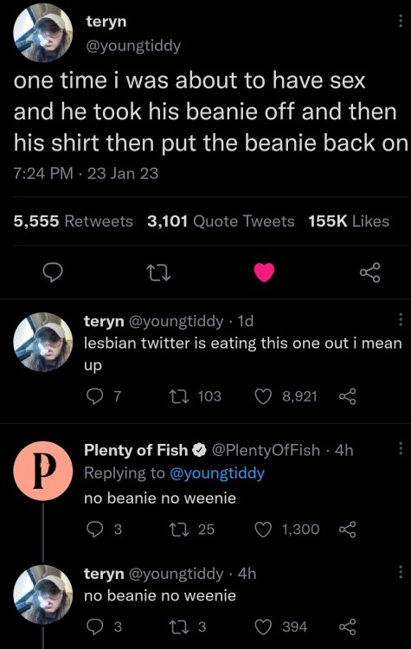
Task: Like the lesbian twitter reply with 8,921 likes
Action: [263, 396]
